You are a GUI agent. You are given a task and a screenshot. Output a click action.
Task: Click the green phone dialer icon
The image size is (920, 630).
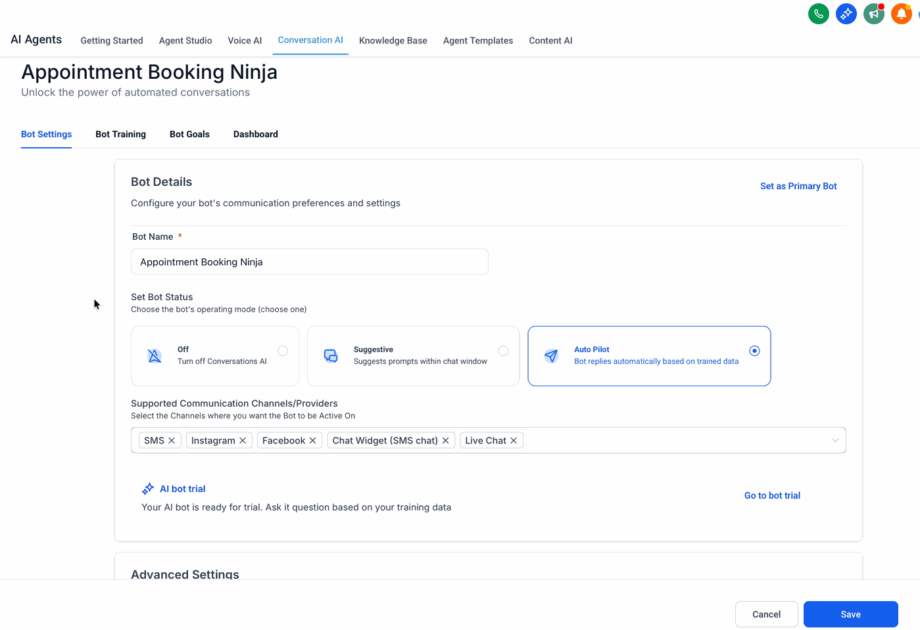[818, 14]
